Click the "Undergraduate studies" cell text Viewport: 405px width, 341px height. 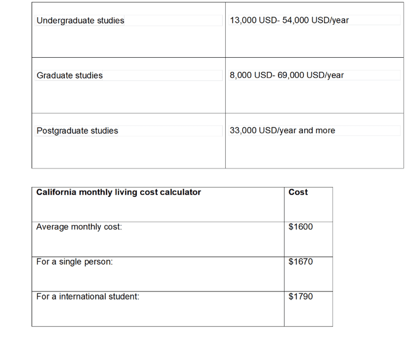pyautogui.click(x=80, y=21)
